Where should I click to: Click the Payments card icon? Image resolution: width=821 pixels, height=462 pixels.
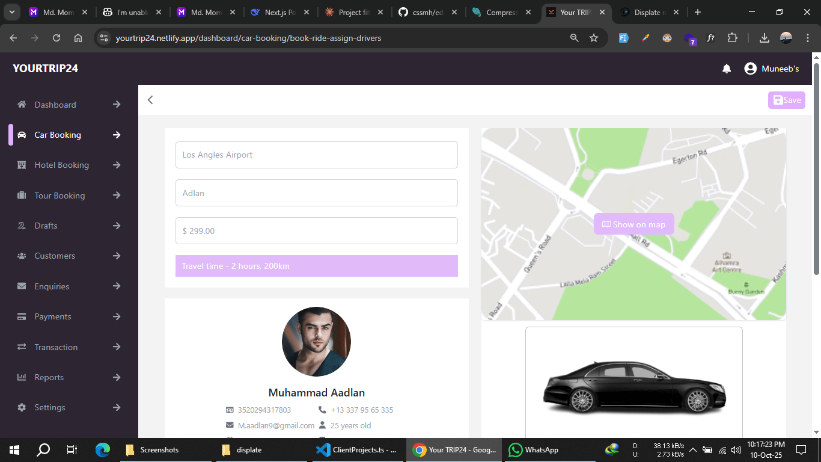(22, 316)
